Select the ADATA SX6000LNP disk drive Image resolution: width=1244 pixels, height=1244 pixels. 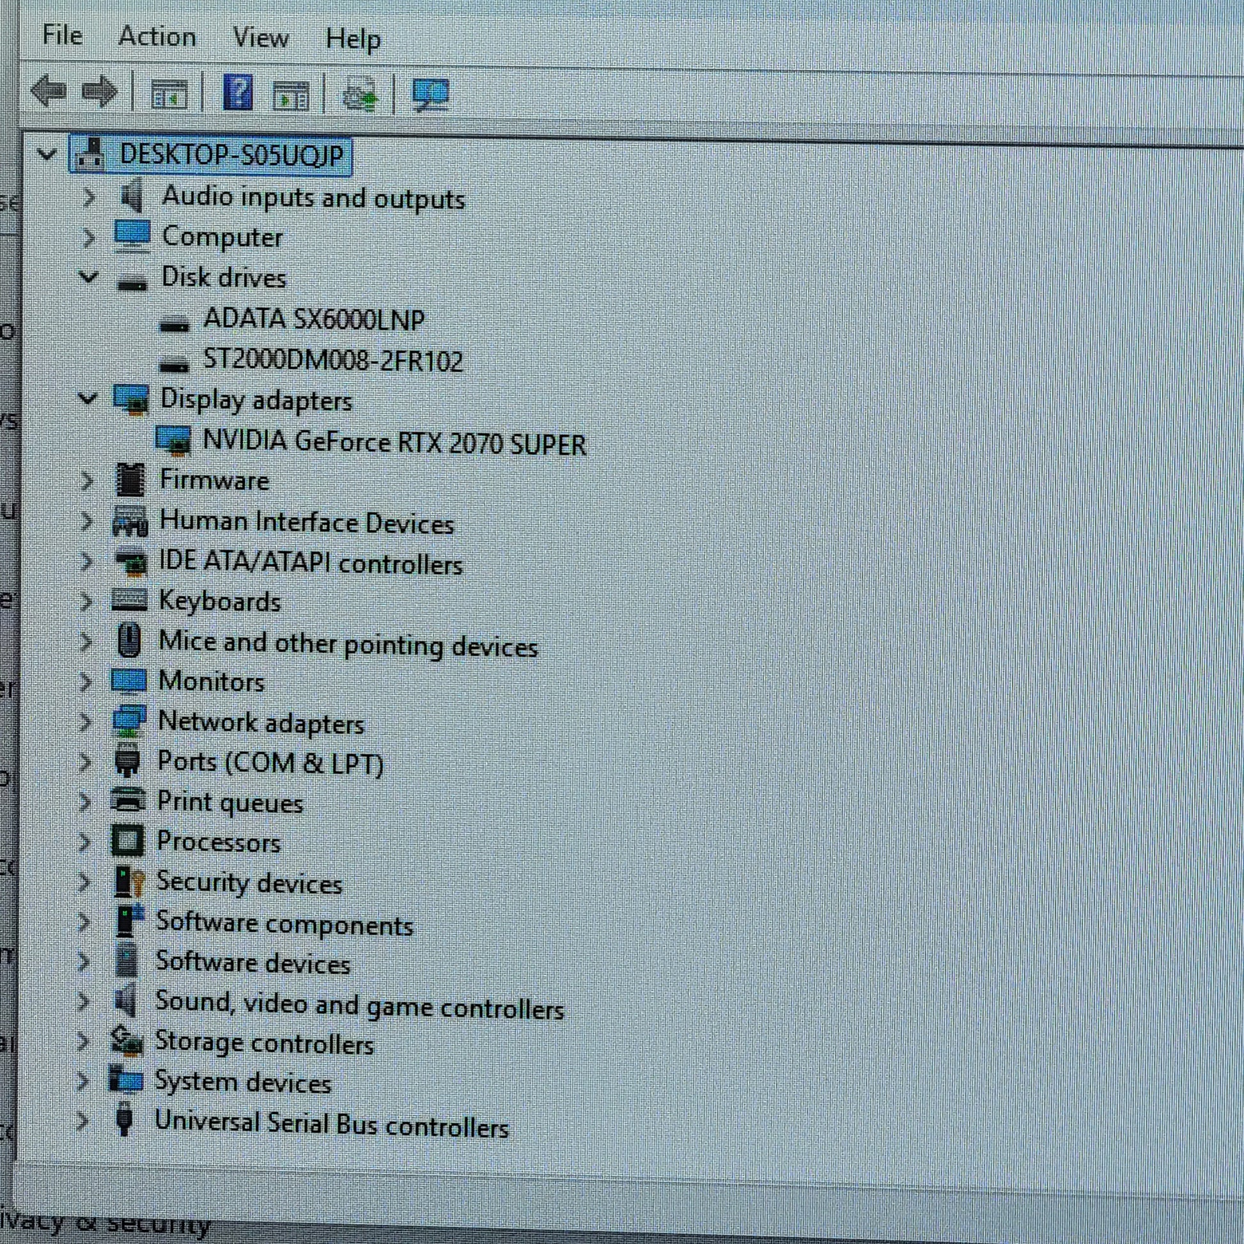314,320
